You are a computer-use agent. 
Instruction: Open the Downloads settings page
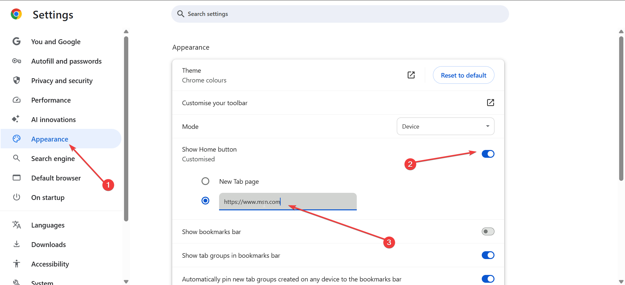(x=49, y=244)
